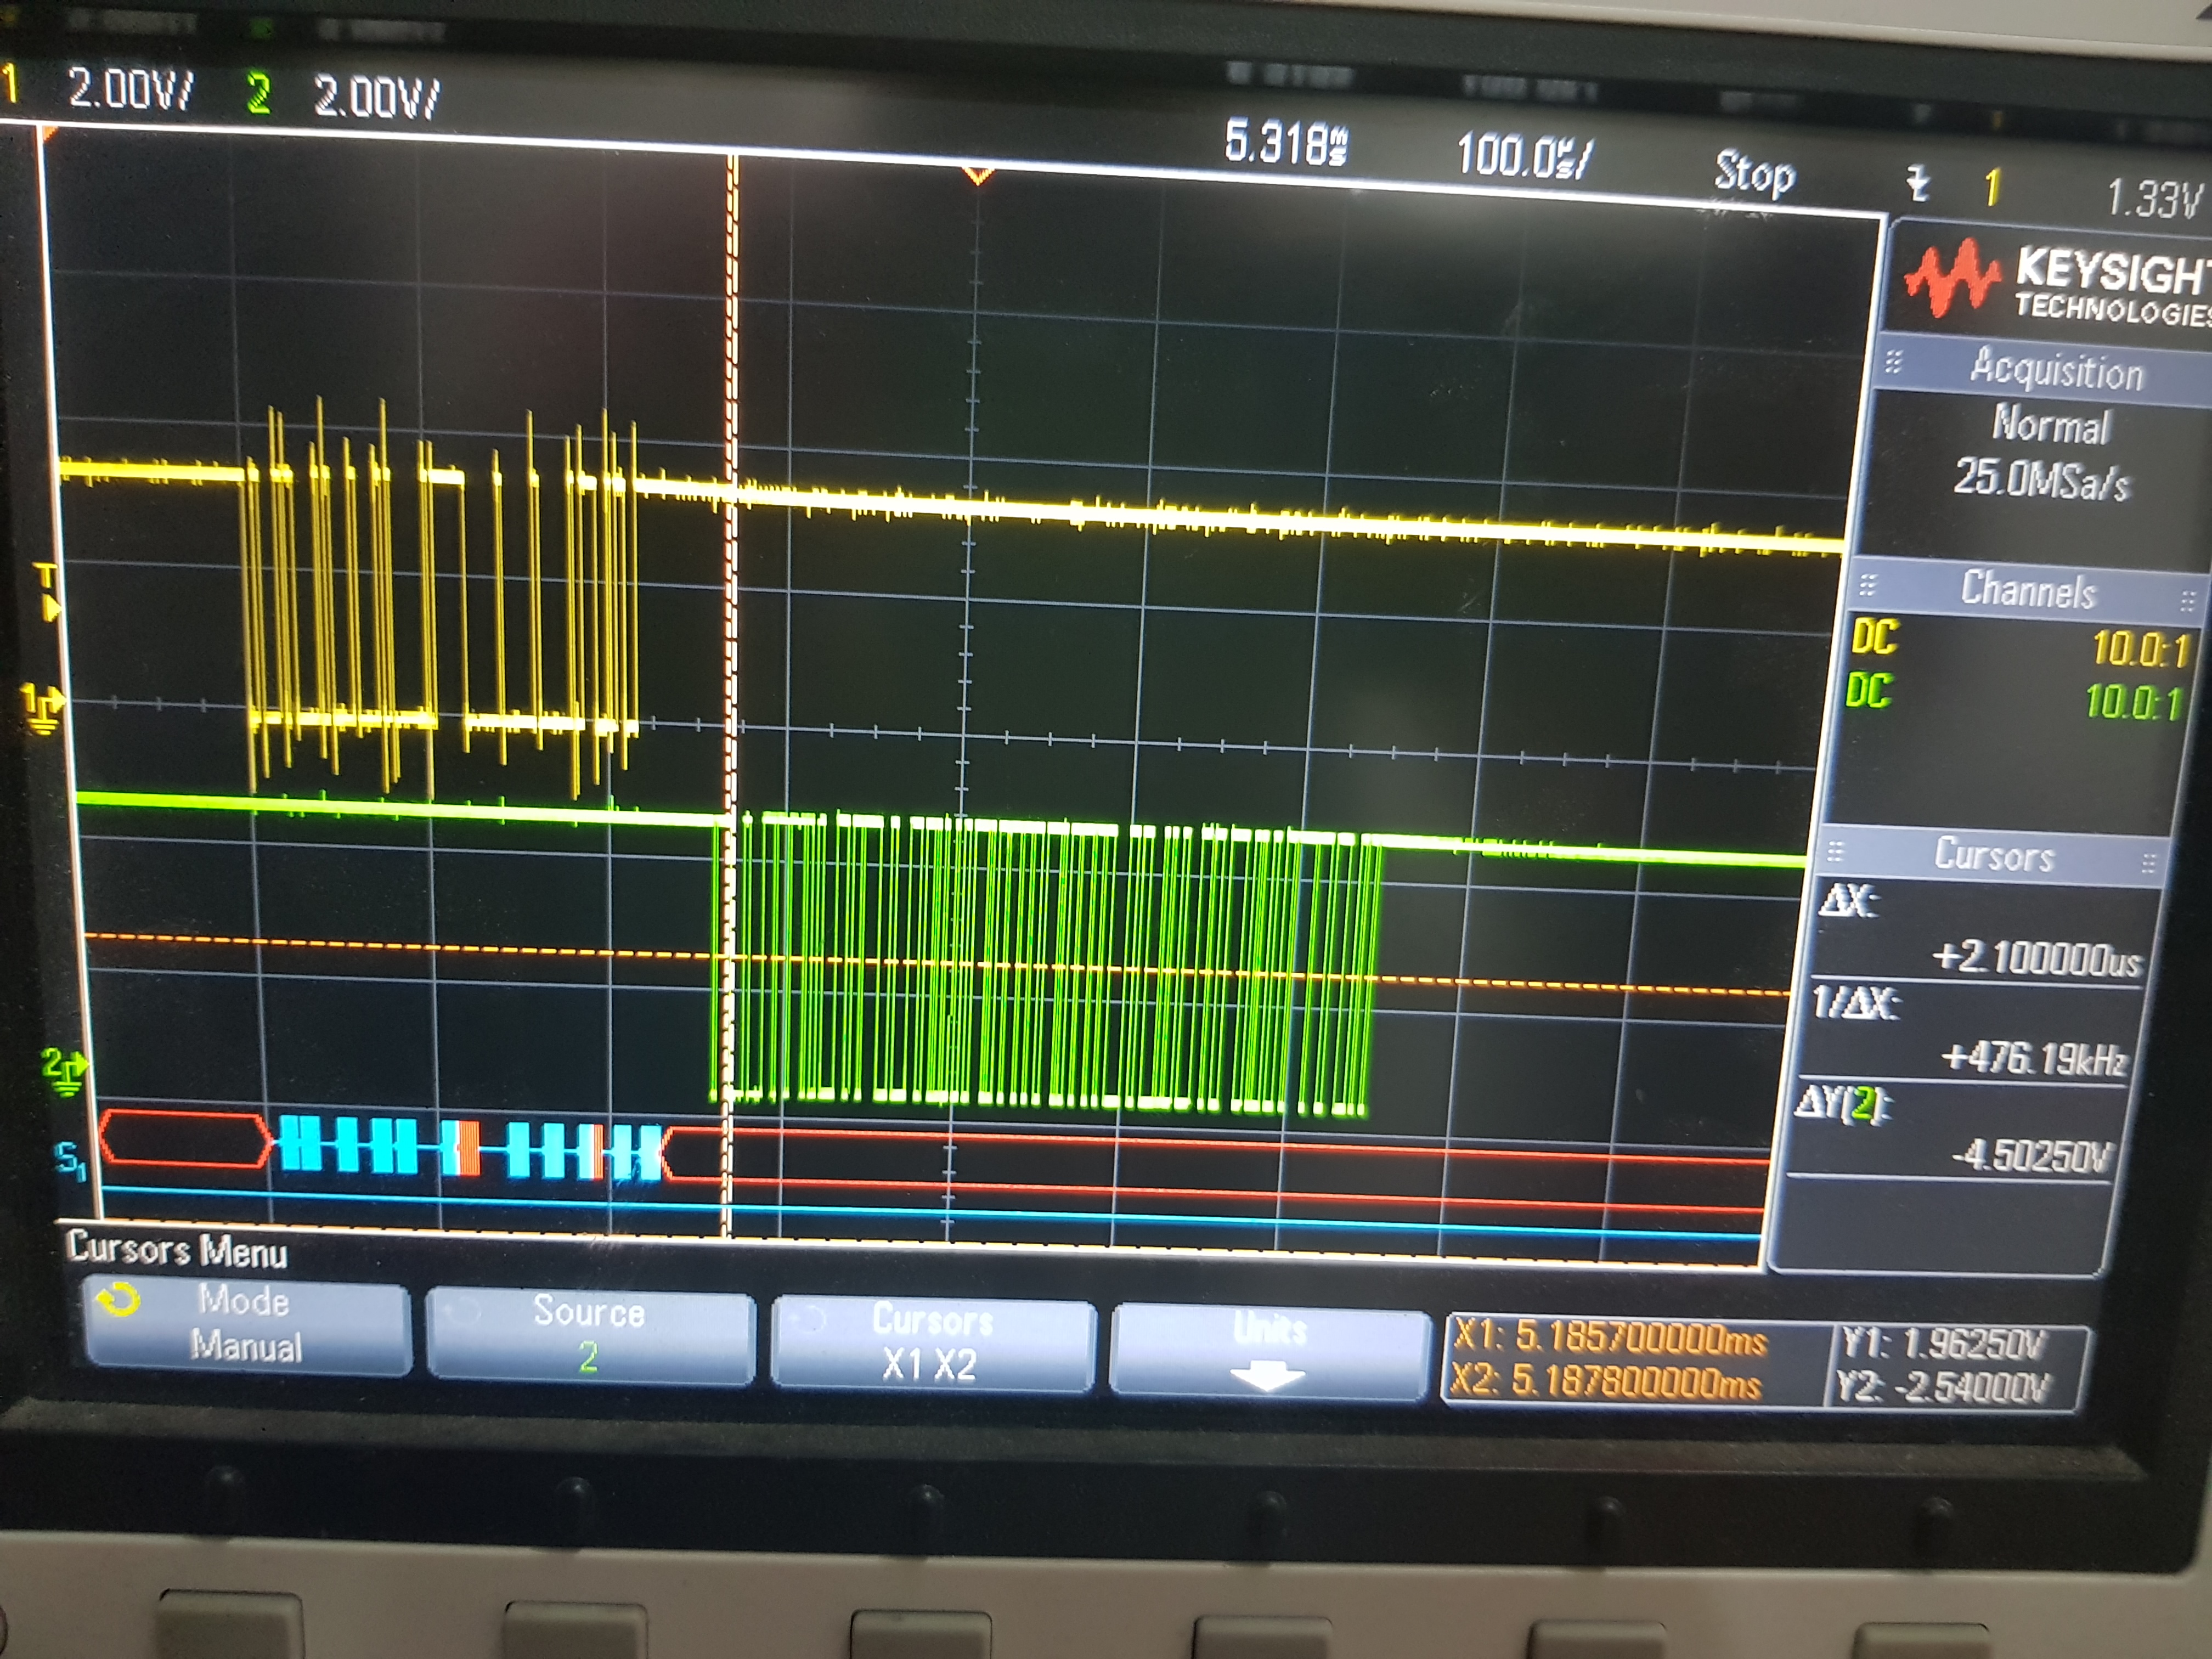Image resolution: width=2212 pixels, height=1659 pixels.
Task: Click the Y2 -2.54000V readout
Action: (x=1942, y=1387)
